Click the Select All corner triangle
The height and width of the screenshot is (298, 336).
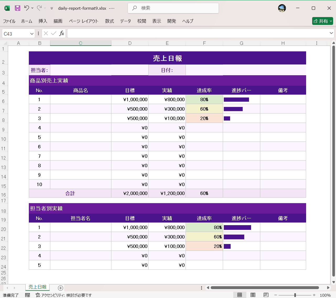point(5,43)
